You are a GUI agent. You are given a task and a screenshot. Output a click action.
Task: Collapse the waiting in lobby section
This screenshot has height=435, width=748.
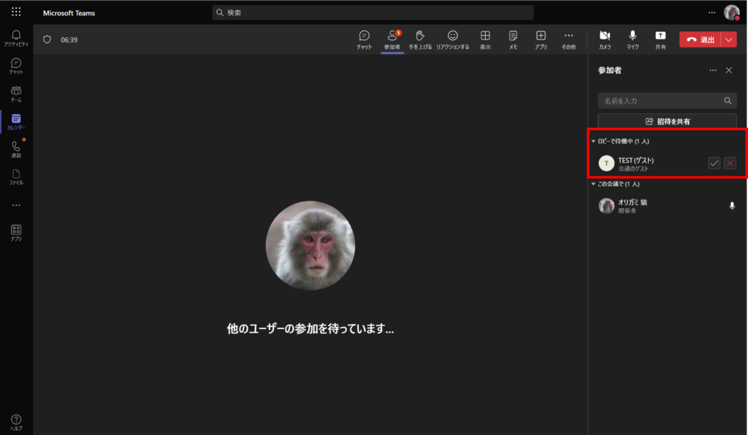tap(593, 141)
